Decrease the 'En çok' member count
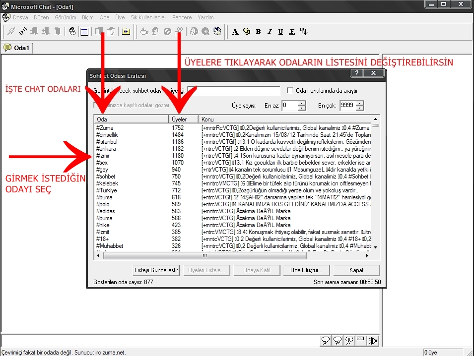The image size is (474, 356). click(360, 108)
